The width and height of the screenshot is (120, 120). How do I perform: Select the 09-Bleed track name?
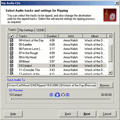(24, 61)
